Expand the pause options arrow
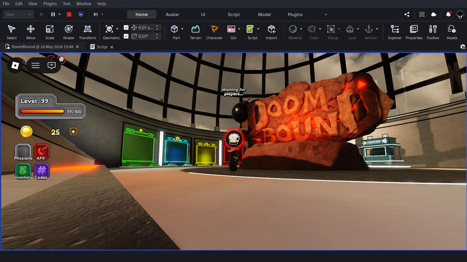The width and height of the screenshot is (467, 262). tap(59, 14)
